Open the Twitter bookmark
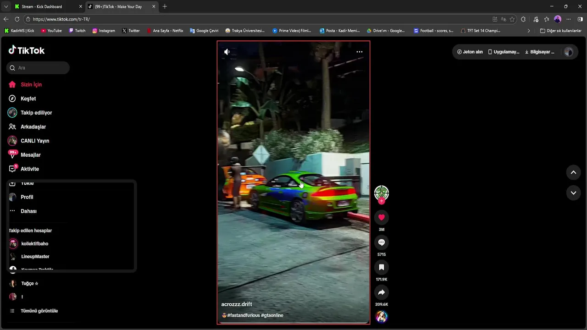The image size is (587, 330). point(131,31)
